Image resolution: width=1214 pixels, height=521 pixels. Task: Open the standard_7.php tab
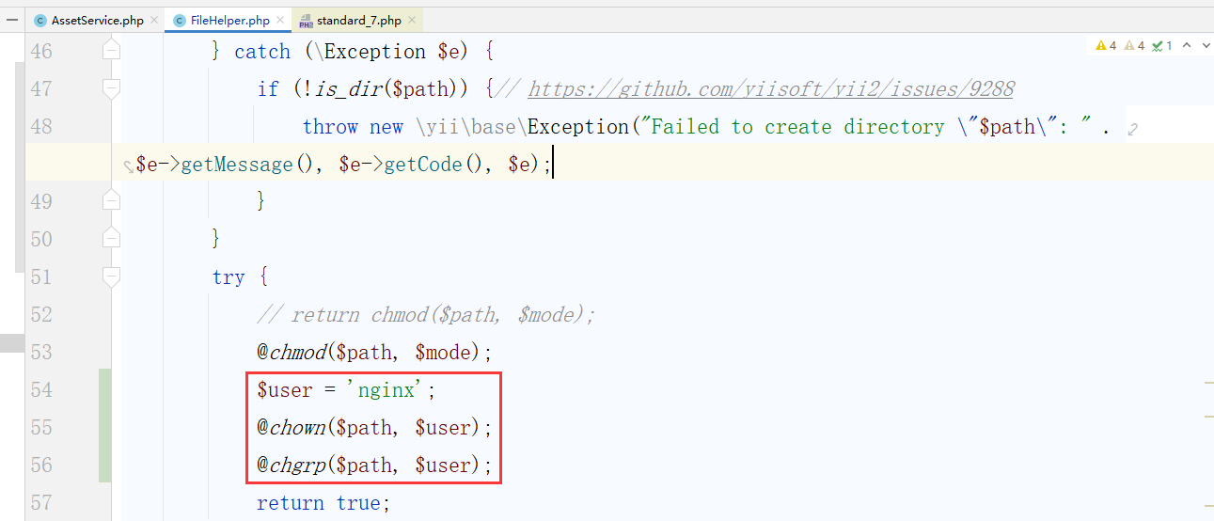[359, 20]
